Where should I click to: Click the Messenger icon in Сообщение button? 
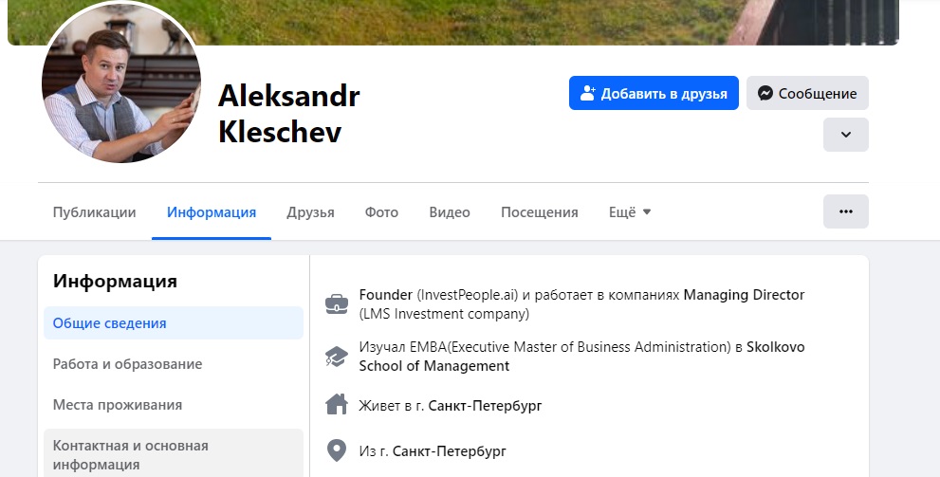click(765, 94)
